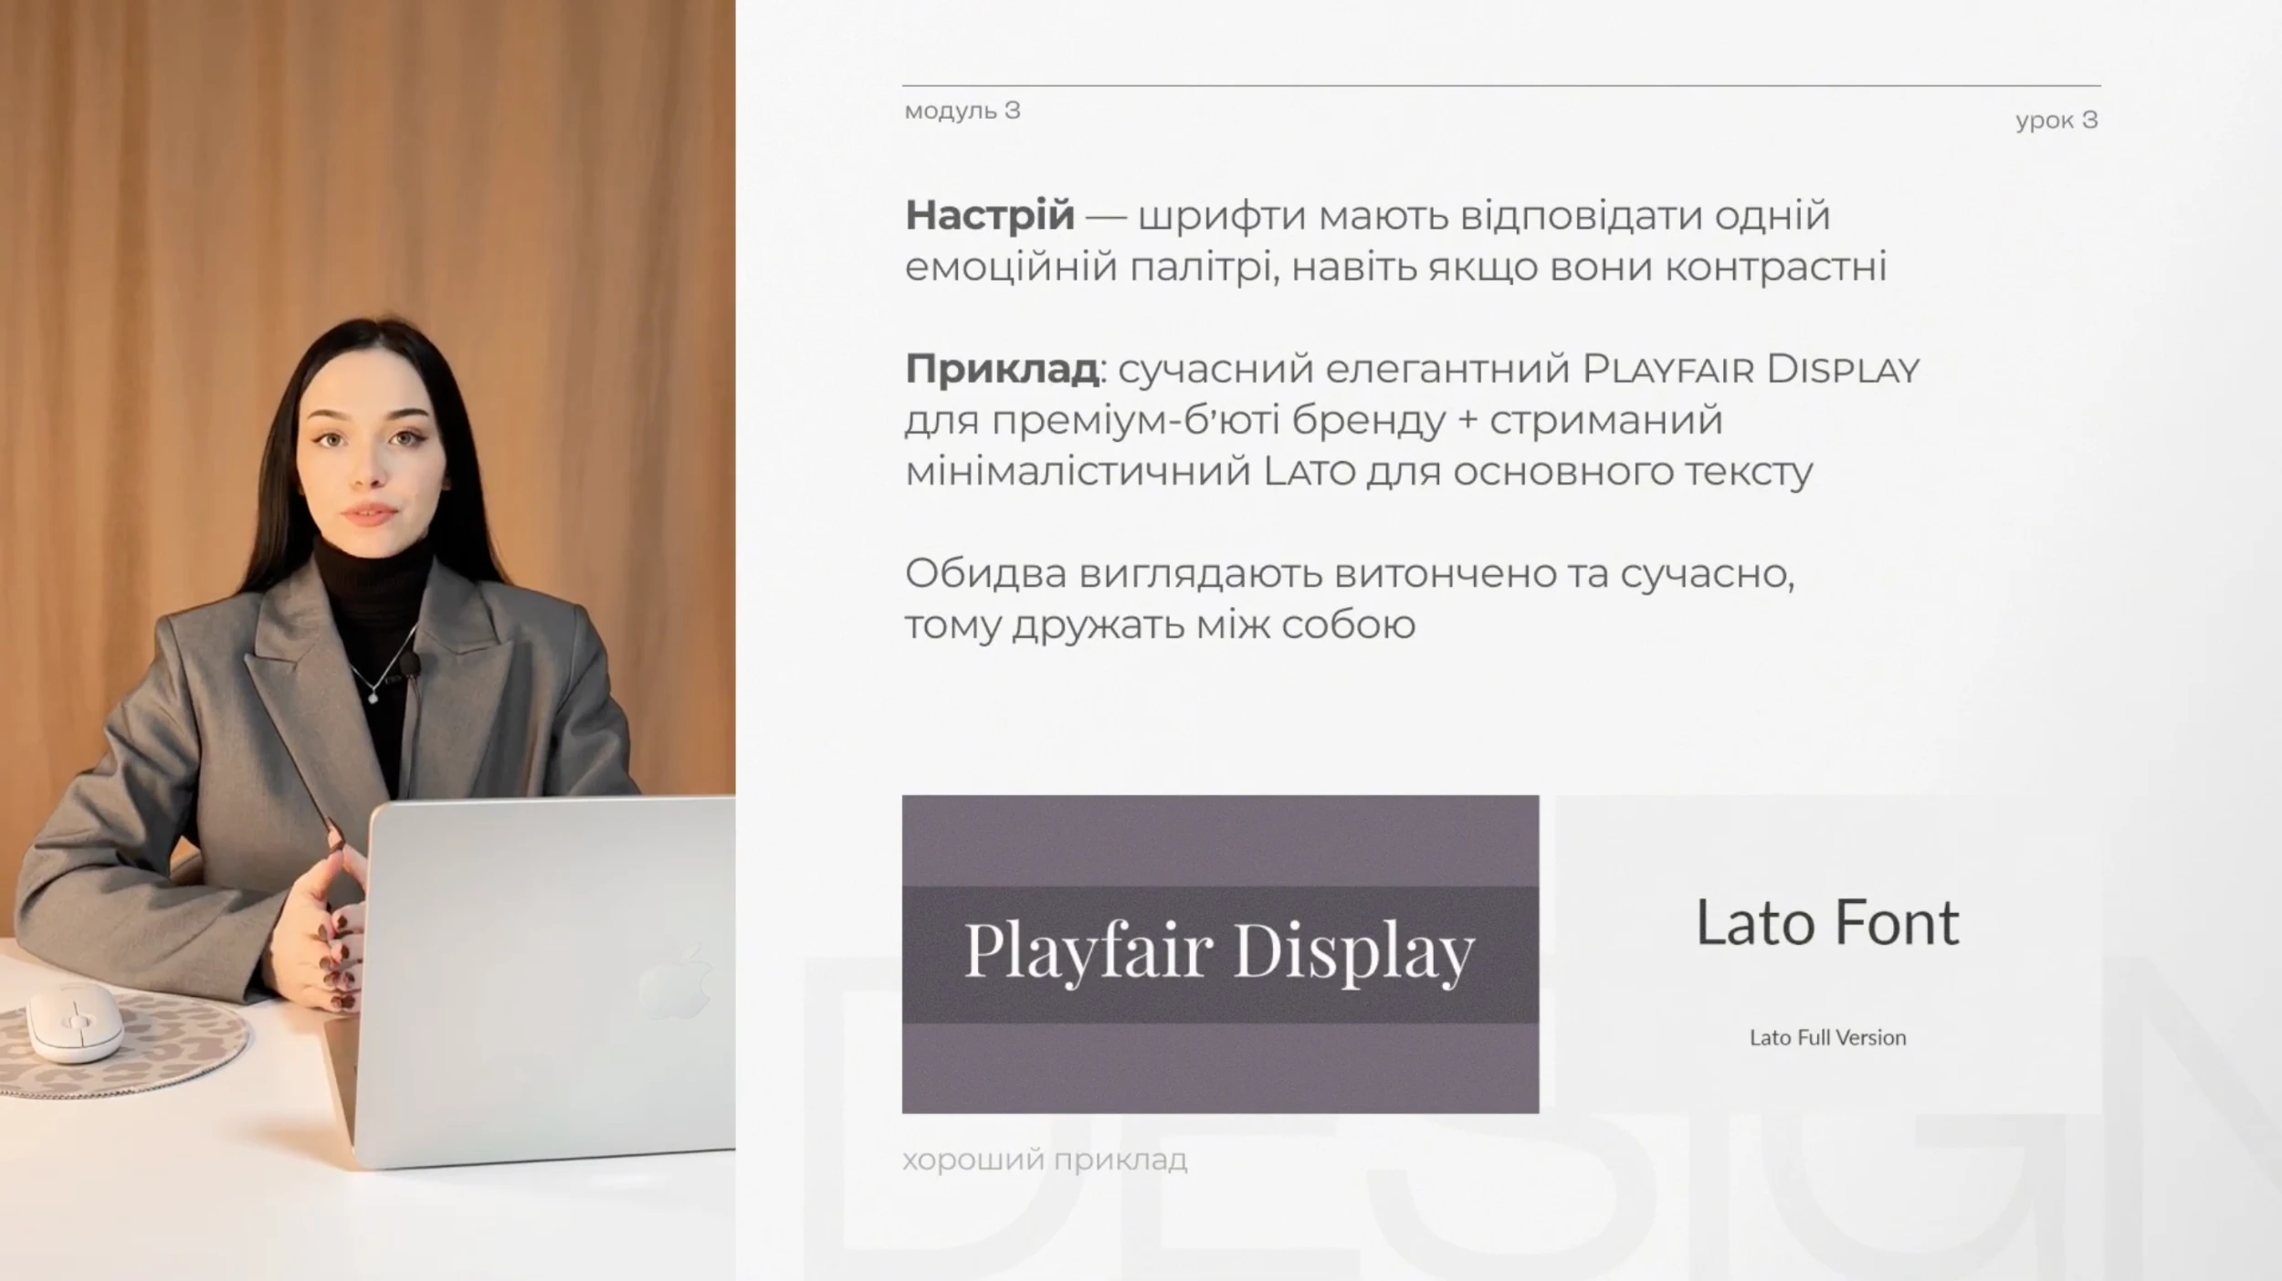This screenshot has height=1281, width=2282.
Task: Click the line "тому дружать між собою"
Action: click(1160, 625)
